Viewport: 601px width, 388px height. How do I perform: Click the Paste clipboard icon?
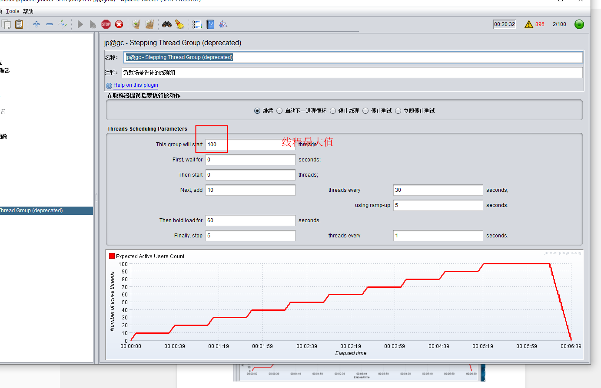[x=19, y=24]
